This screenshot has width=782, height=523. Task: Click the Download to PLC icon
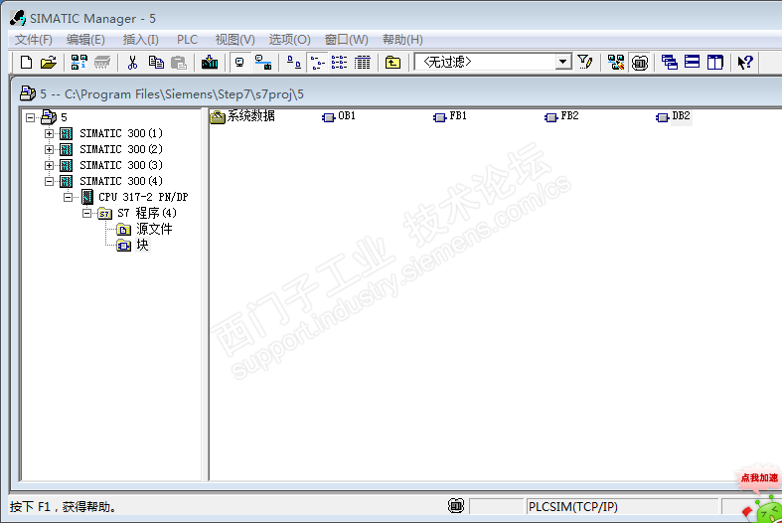[x=210, y=63]
